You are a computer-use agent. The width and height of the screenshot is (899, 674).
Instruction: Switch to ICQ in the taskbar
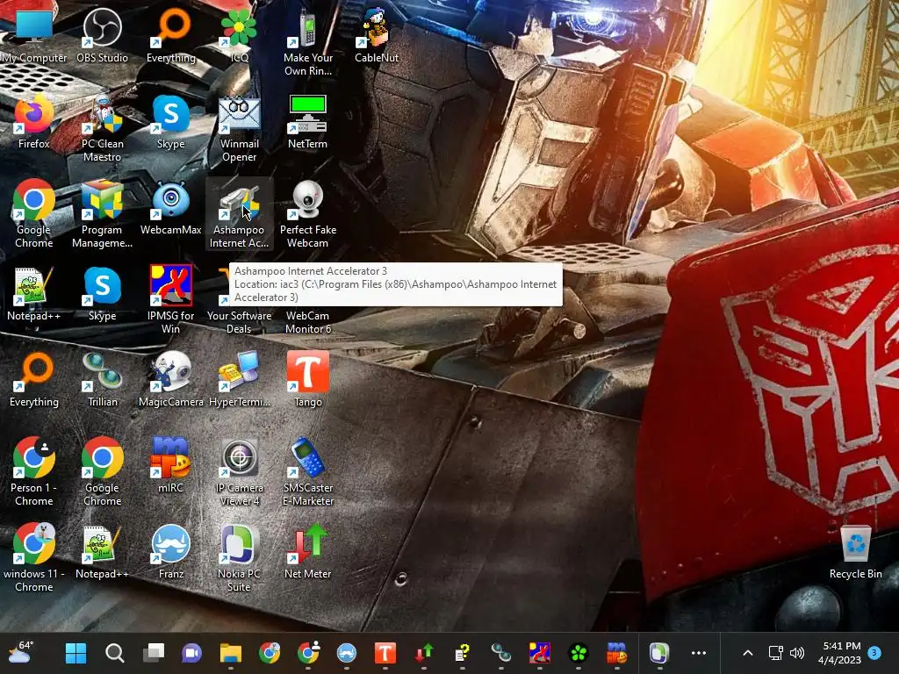click(x=579, y=653)
